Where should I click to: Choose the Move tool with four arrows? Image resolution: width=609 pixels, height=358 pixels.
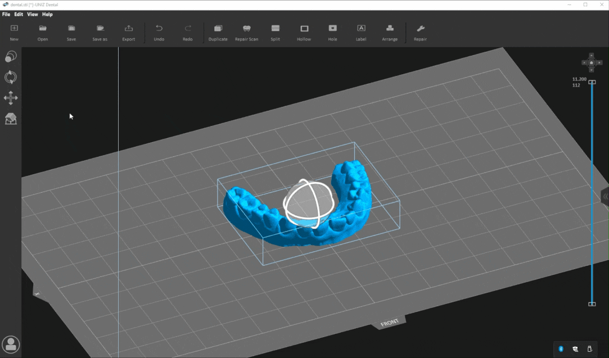click(11, 98)
